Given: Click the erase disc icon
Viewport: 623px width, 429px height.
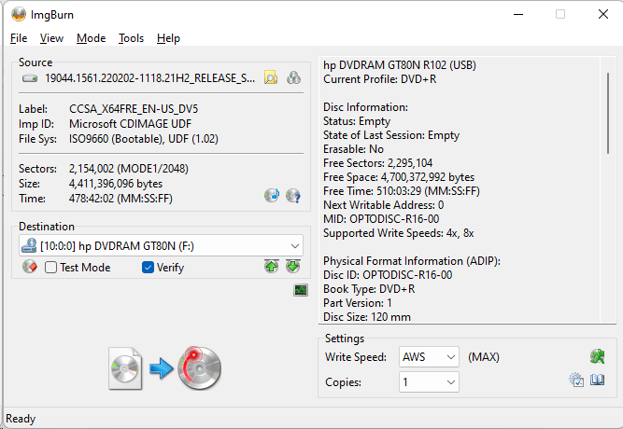Looking at the screenshot, I should pos(29,268).
